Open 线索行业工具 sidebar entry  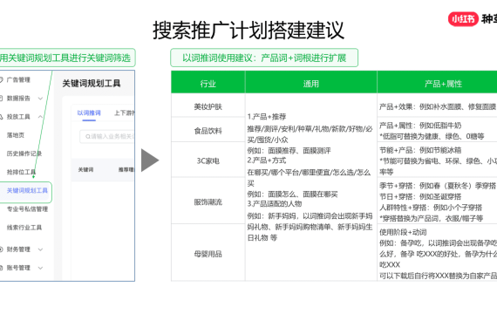pyautogui.click(x=24, y=228)
